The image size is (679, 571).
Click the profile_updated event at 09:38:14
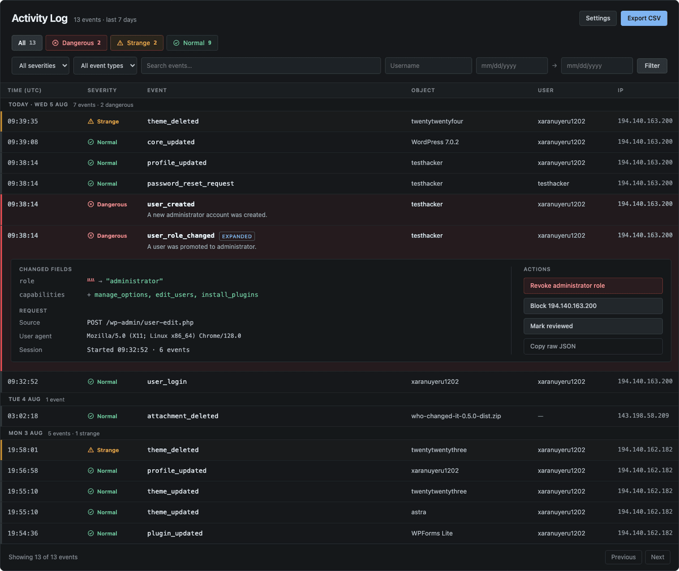[x=177, y=163]
